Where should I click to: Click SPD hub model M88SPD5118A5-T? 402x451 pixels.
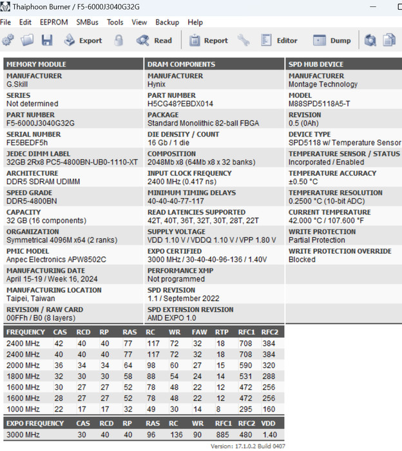319,104
